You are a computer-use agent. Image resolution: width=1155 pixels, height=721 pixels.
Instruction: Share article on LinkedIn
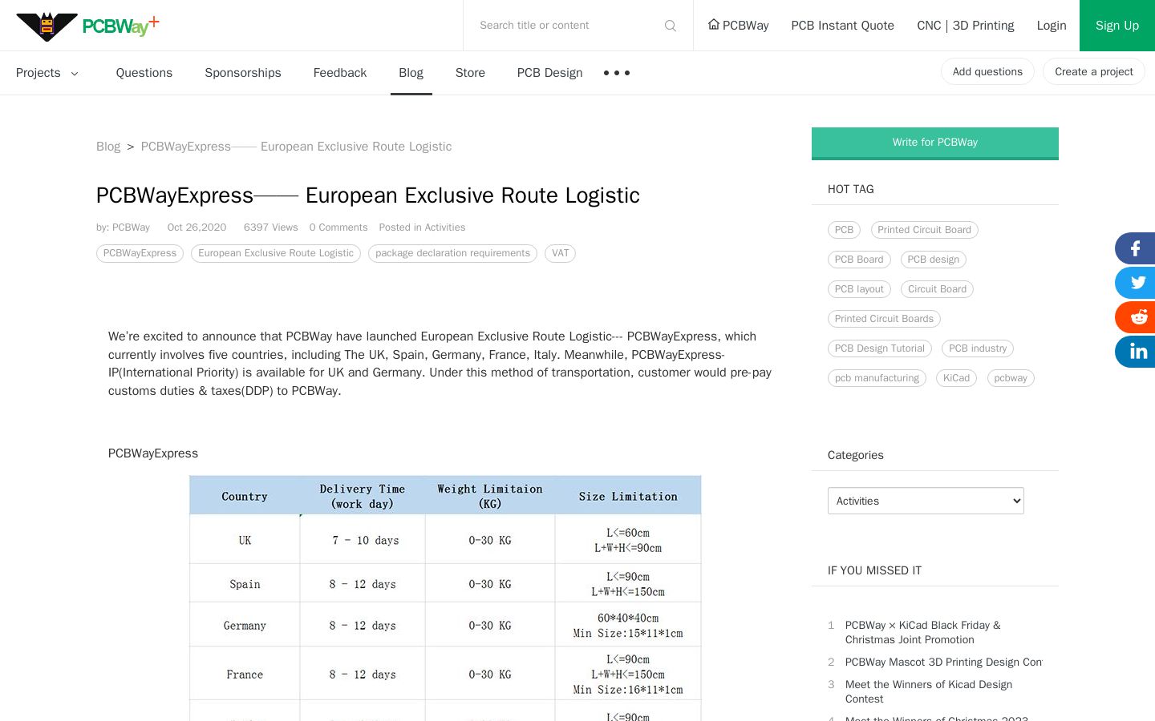coord(1135,352)
